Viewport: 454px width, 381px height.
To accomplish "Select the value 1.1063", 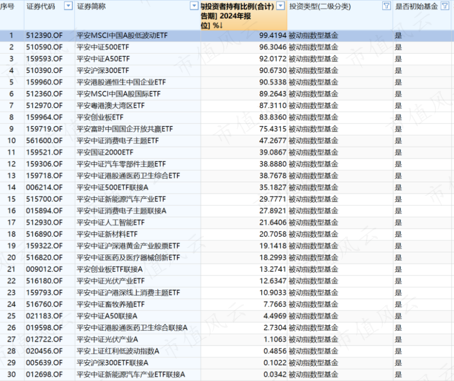I will pos(275,339).
